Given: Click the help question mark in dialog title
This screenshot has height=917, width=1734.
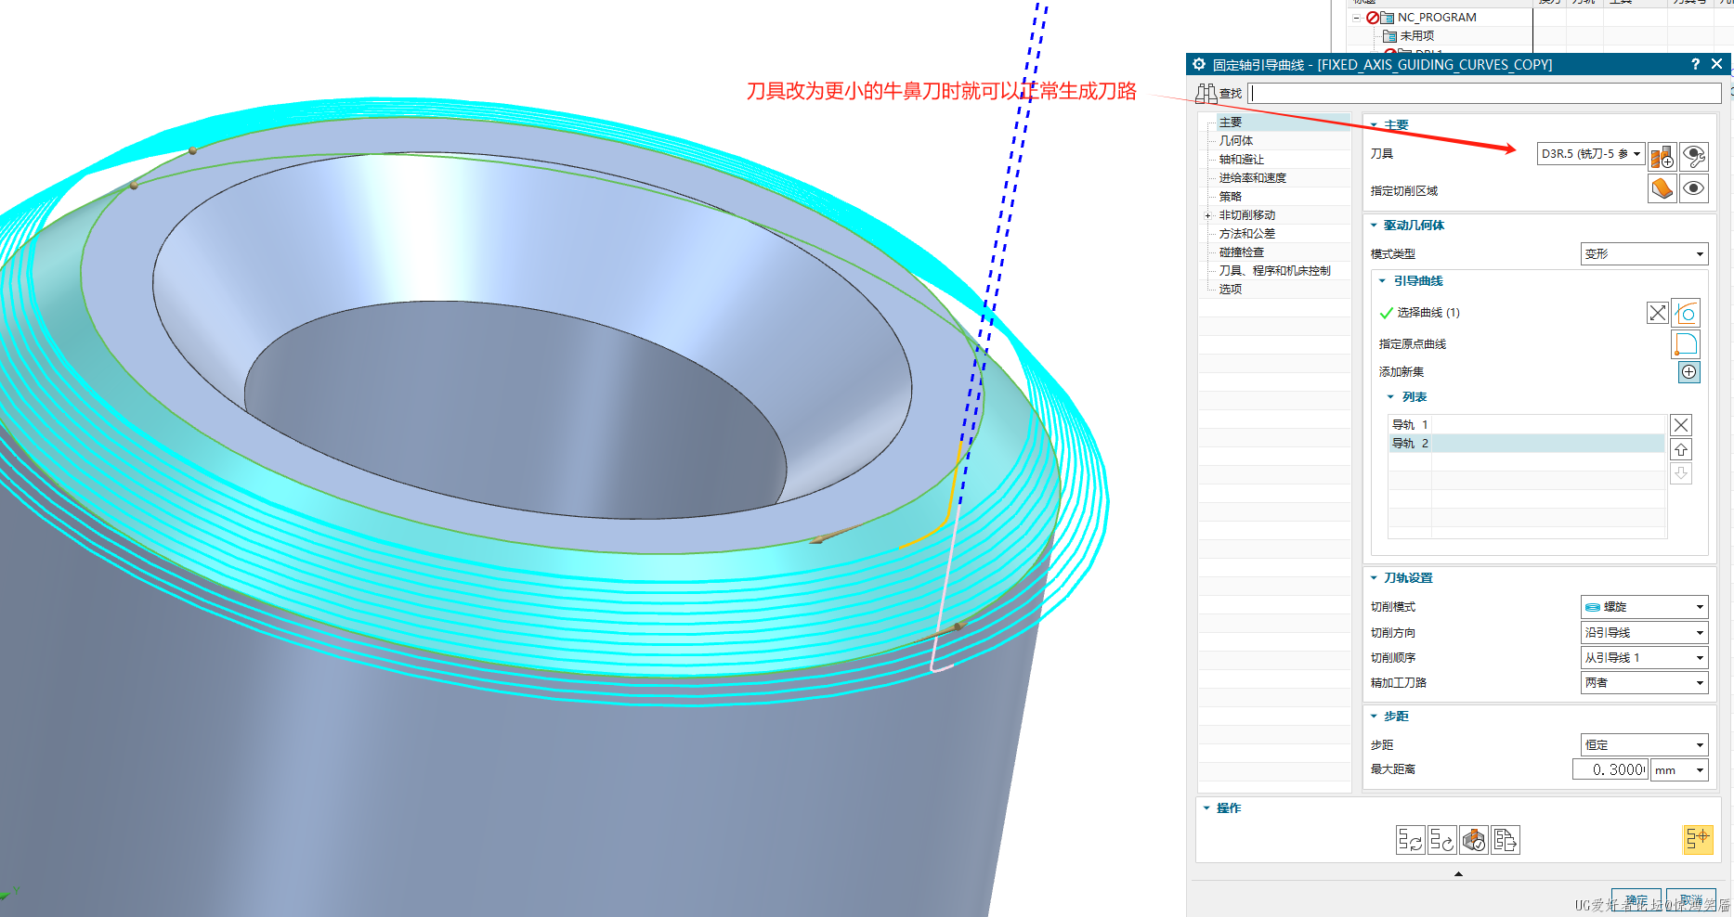Looking at the screenshot, I should coord(1695,64).
